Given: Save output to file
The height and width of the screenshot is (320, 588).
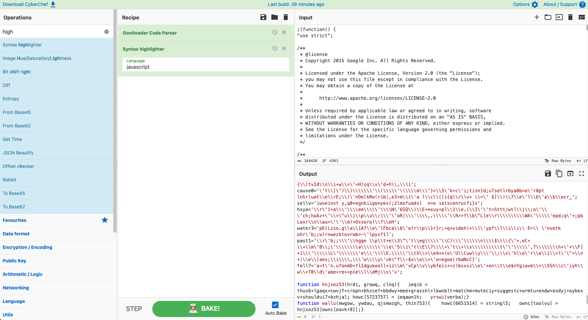Looking at the screenshot, I should (548, 173).
